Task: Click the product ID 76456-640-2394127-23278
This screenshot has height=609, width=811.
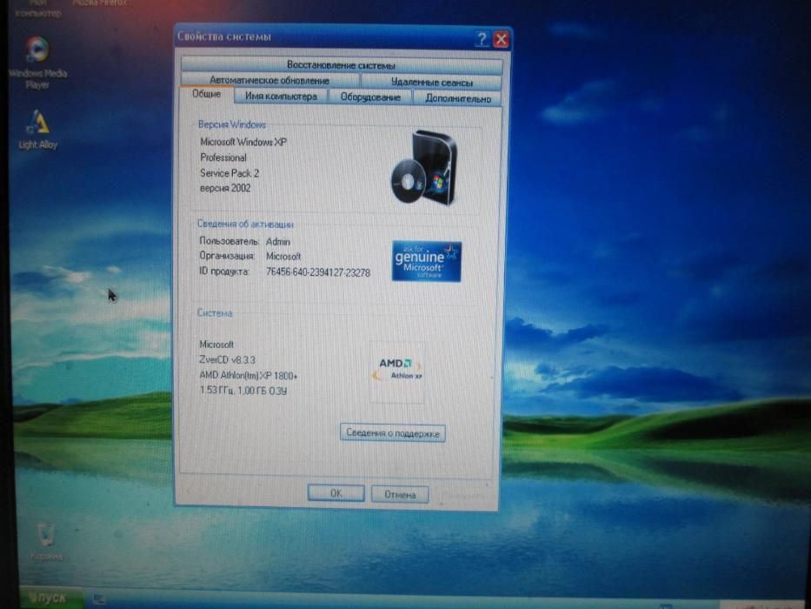Action: click(318, 272)
